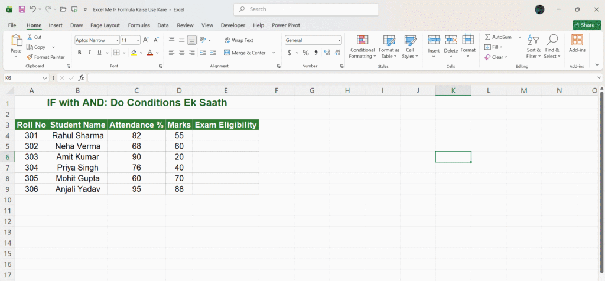Viewport: 605px width, 281px height.
Task: Toggle Middle Align for the cell
Action: [x=182, y=40]
